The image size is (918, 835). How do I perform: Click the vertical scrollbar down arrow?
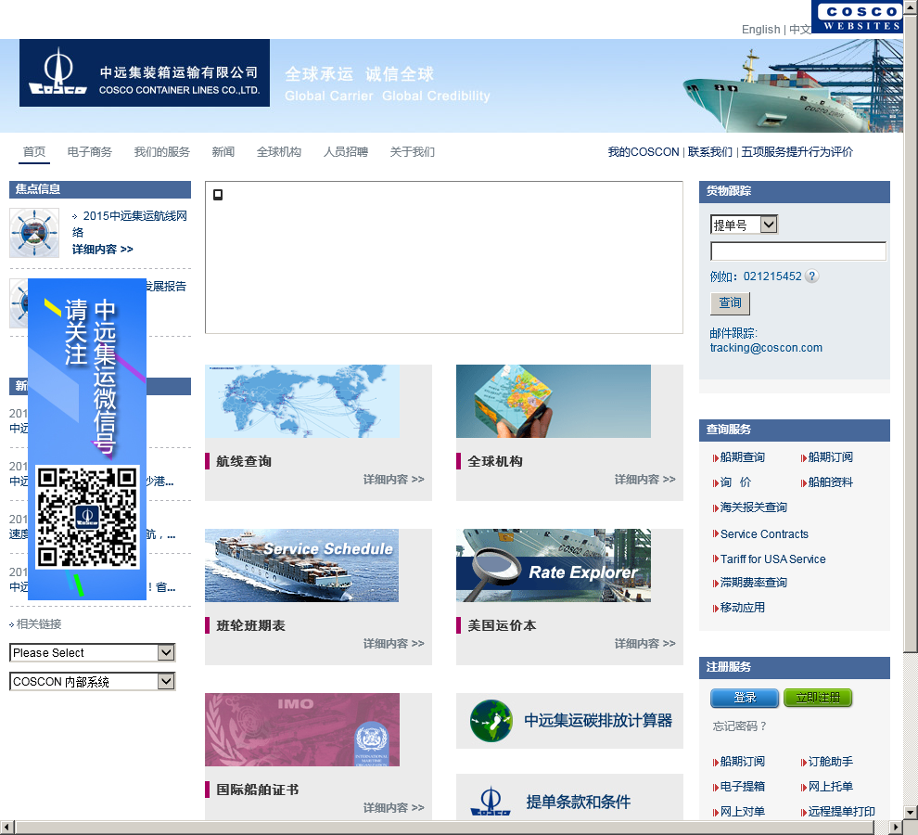pyautogui.click(x=911, y=812)
